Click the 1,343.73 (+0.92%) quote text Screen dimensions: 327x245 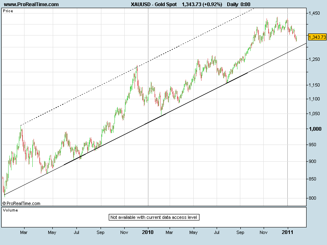(x=202, y=4)
